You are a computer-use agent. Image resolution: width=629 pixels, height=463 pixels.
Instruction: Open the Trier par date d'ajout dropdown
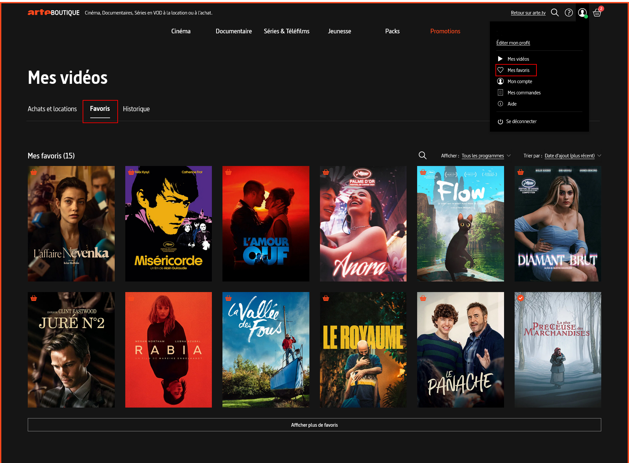[572, 156]
